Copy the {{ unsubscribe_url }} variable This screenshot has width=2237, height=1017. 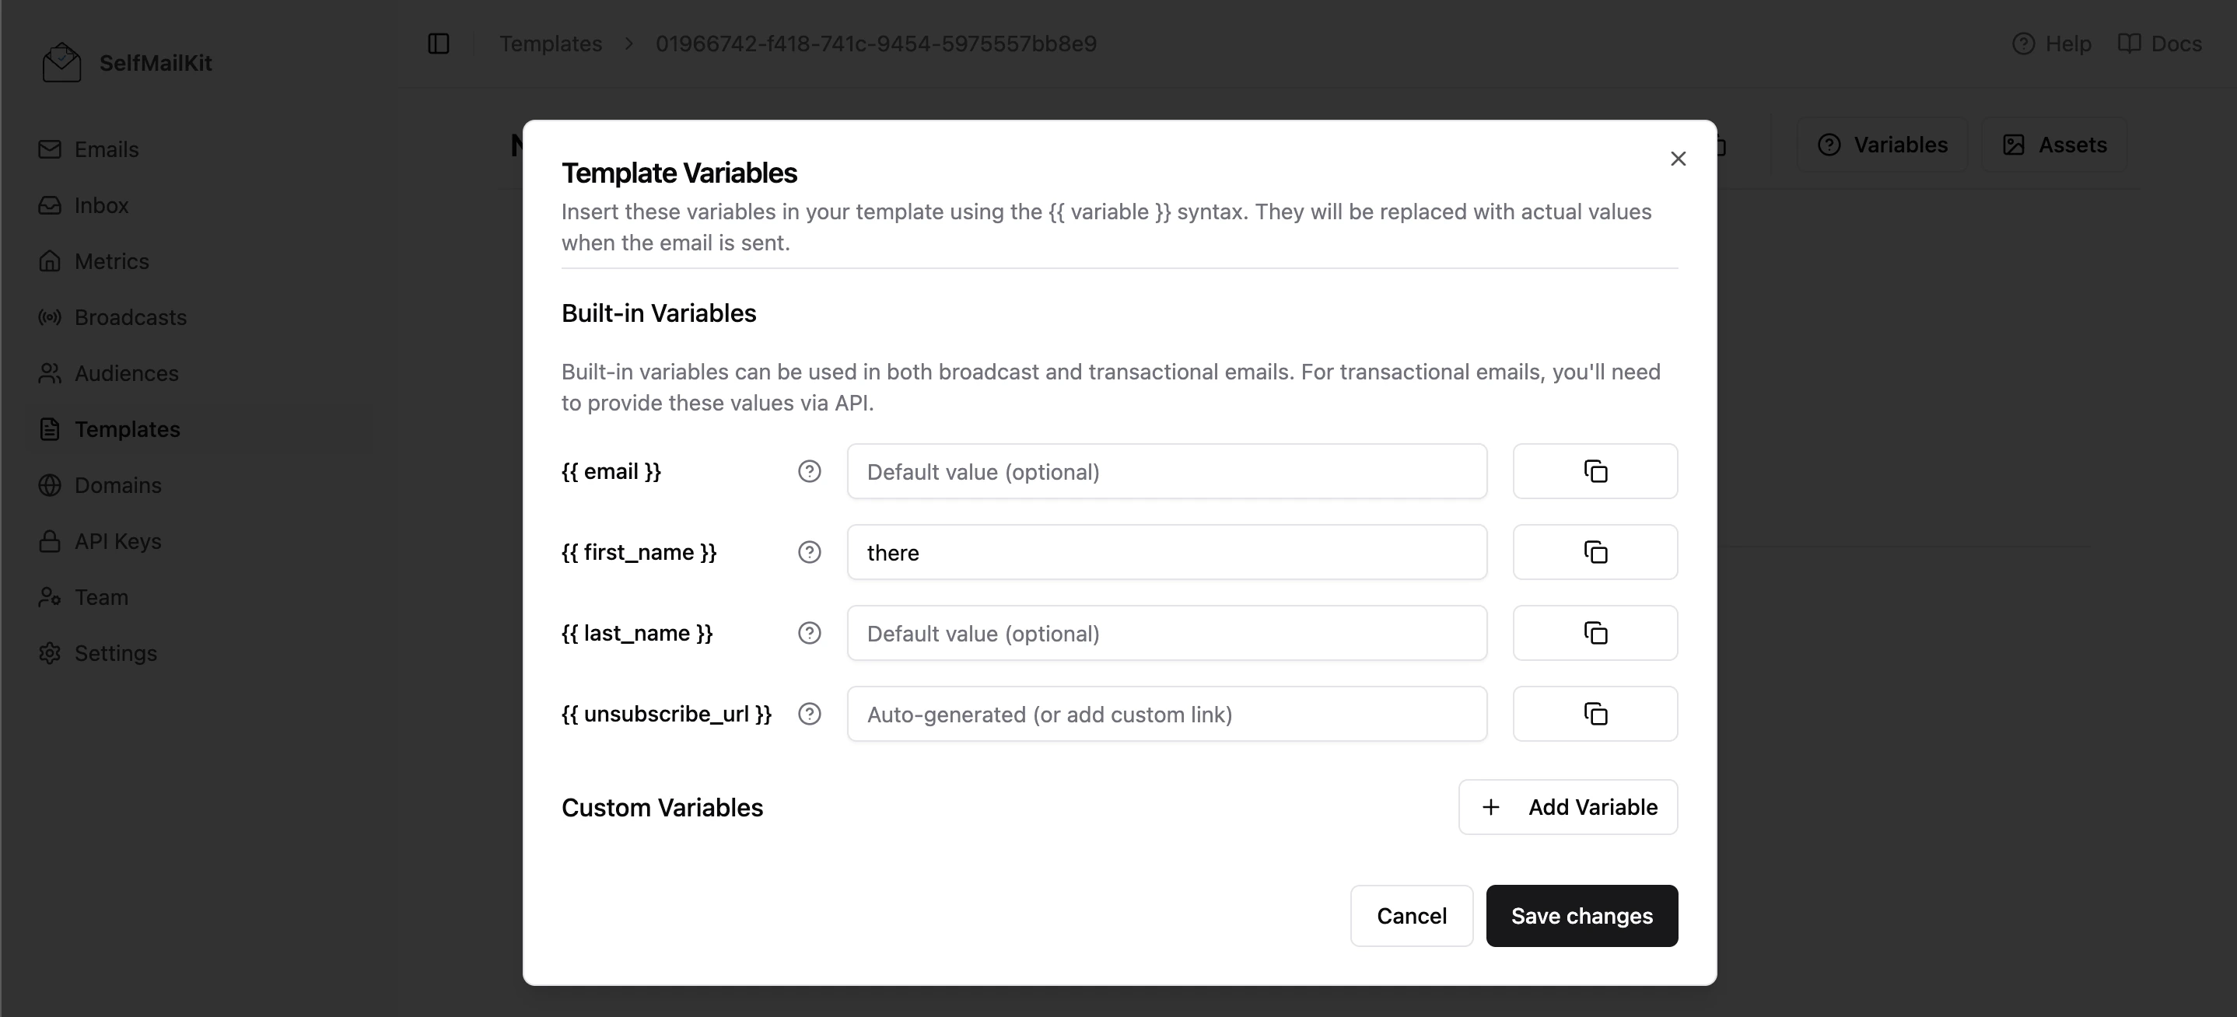[x=1595, y=713]
